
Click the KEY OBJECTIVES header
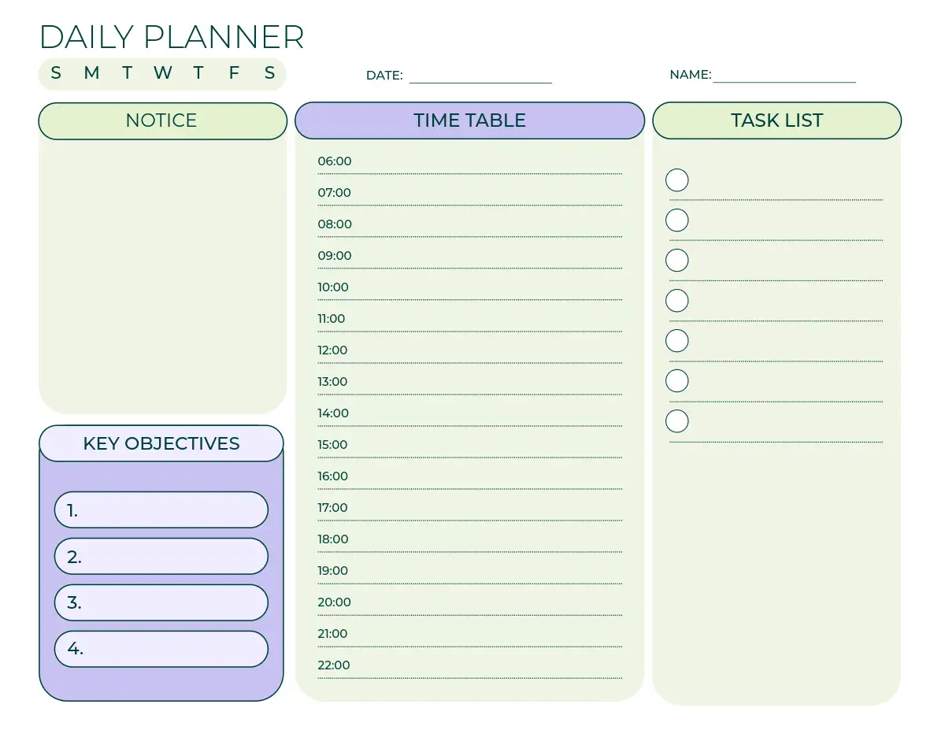pyautogui.click(x=161, y=443)
